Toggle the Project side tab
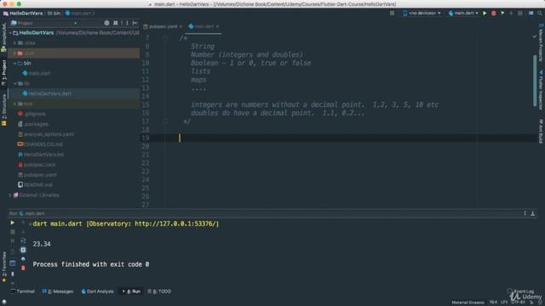545x306 pixels. pos(3,73)
